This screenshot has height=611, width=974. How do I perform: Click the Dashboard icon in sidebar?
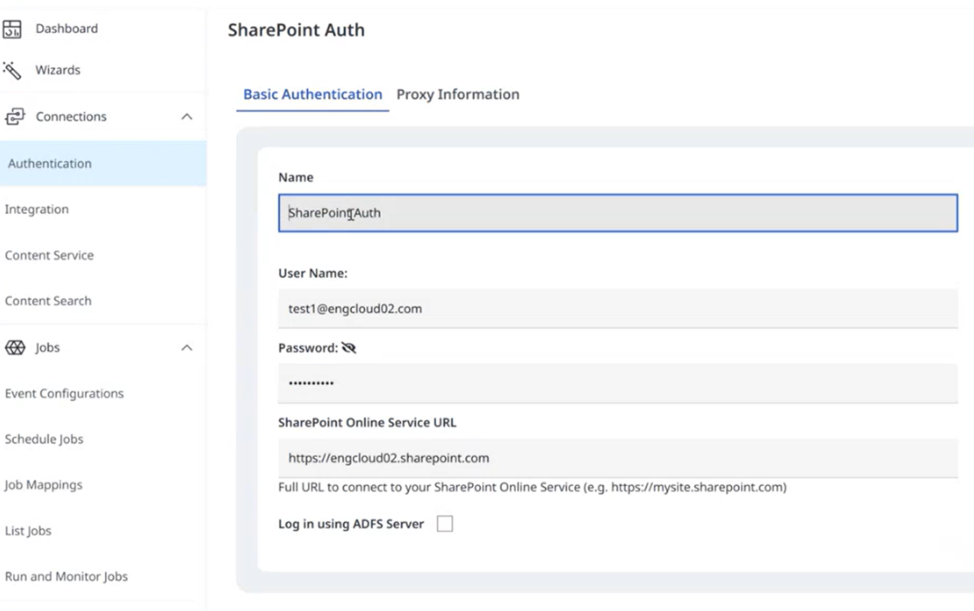[12, 29]
